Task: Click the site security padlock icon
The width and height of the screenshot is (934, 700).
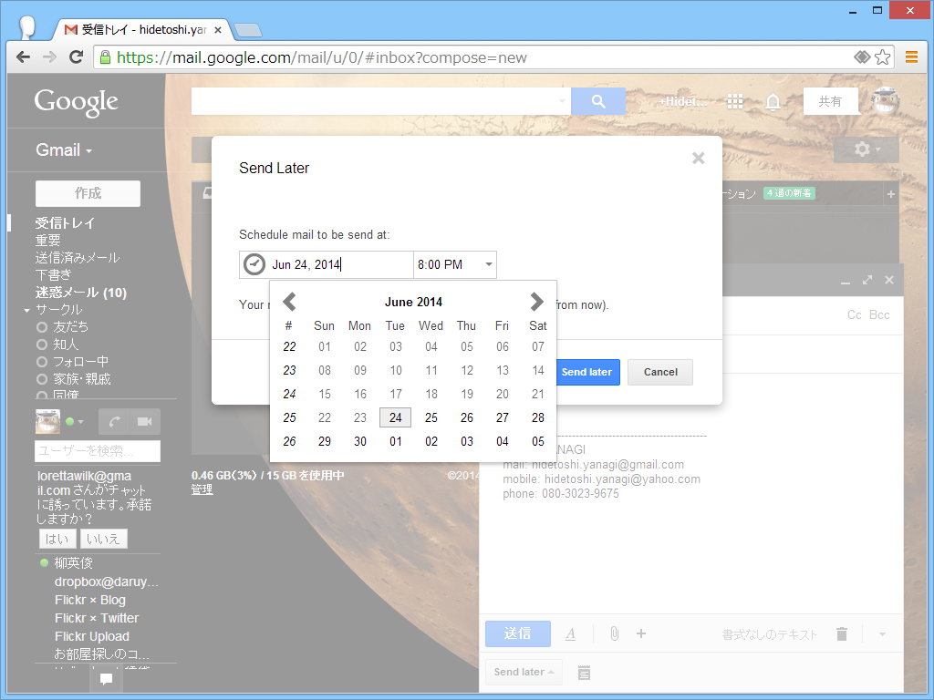Action: [x=105, y=57]
